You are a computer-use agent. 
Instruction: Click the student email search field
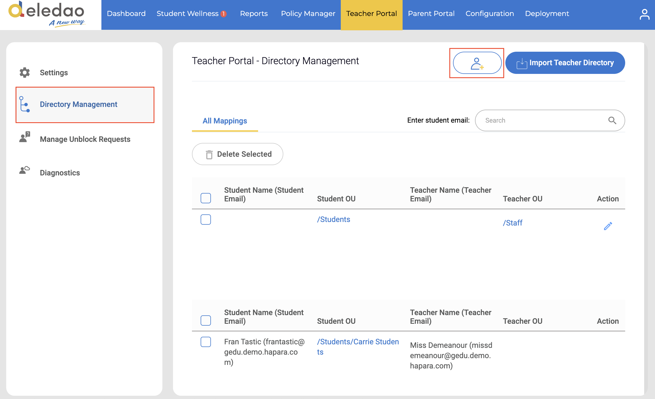(550, 120)
